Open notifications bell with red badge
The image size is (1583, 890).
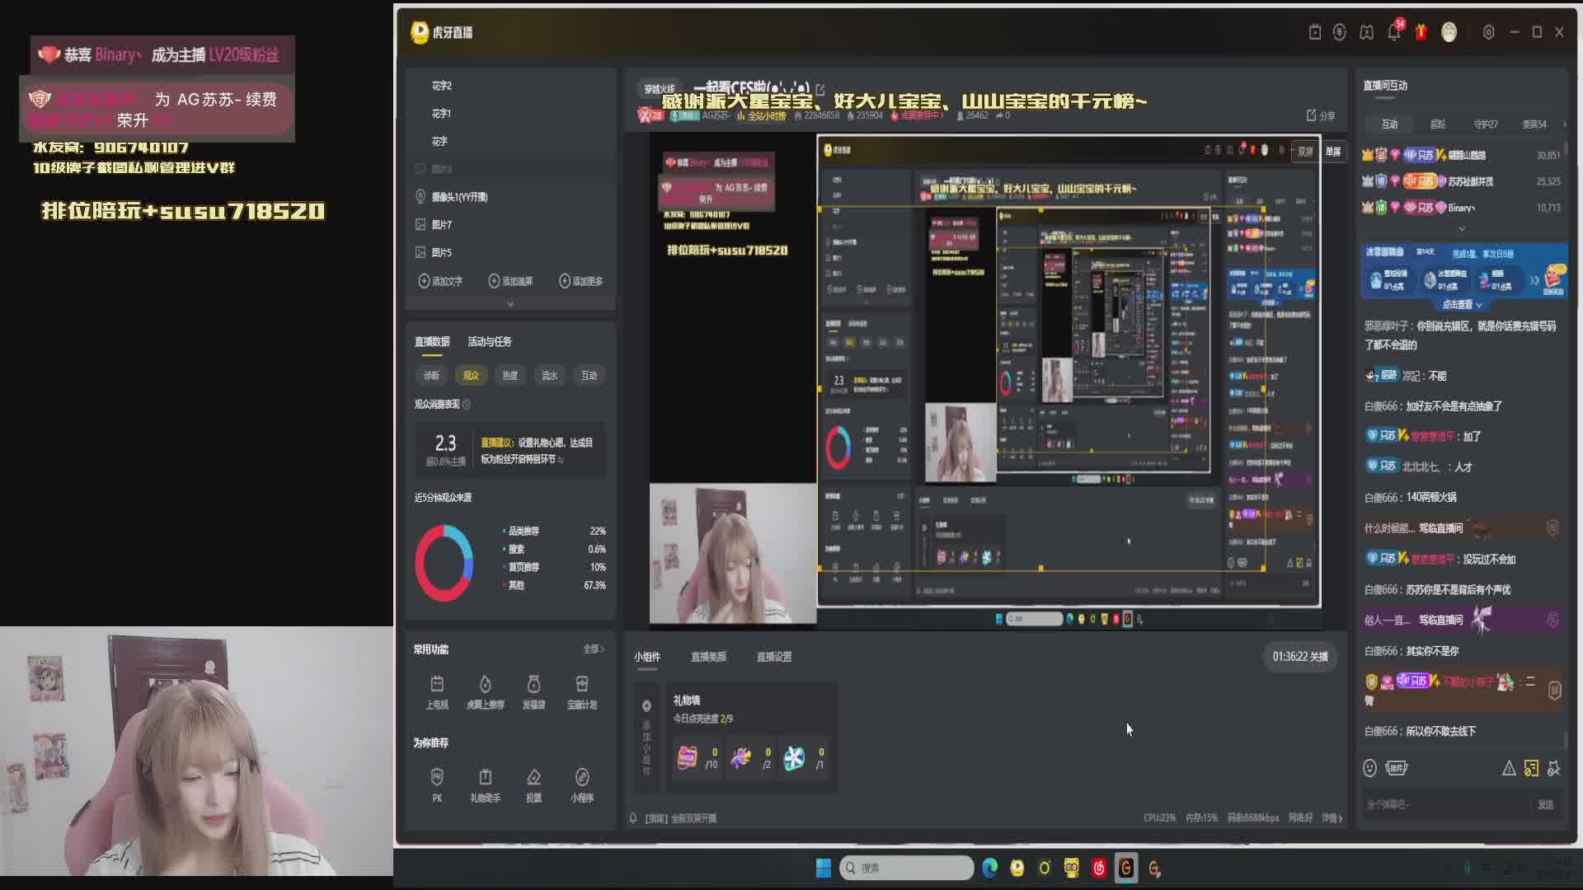point(1393,32)
